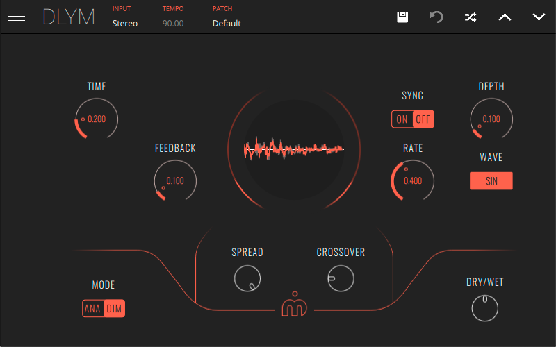Click the SIN wave button
The image size is (556, 347).
[491, 181]
